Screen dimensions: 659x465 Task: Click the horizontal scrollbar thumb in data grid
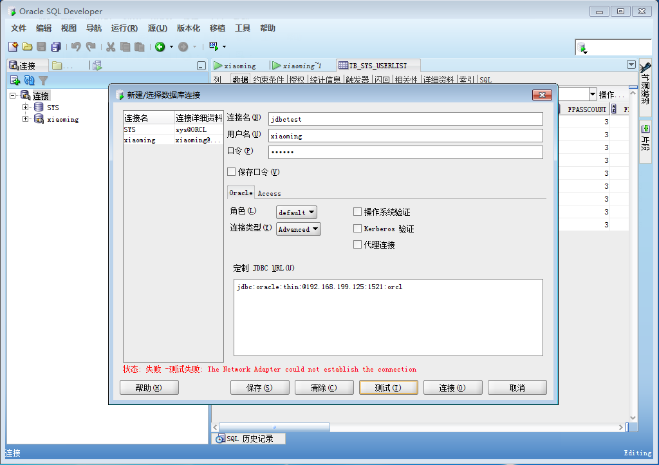pos(274,427)
